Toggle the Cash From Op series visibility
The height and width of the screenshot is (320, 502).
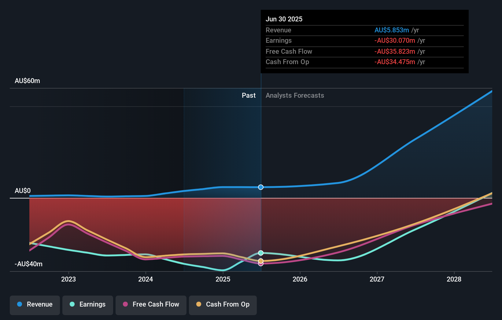[x=223, y=305]
